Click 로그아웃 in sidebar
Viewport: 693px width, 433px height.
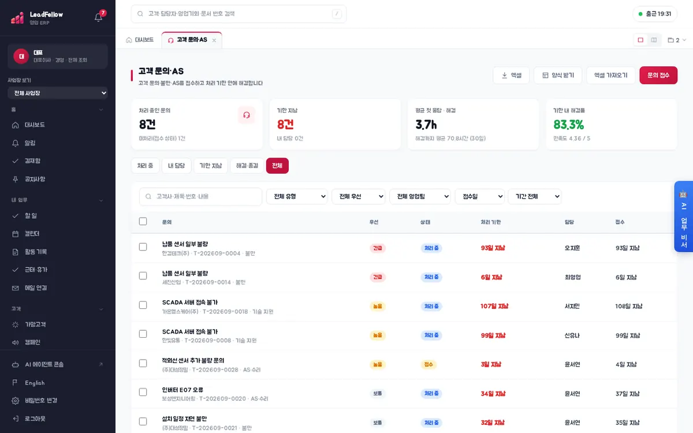[x=58, y=419]
